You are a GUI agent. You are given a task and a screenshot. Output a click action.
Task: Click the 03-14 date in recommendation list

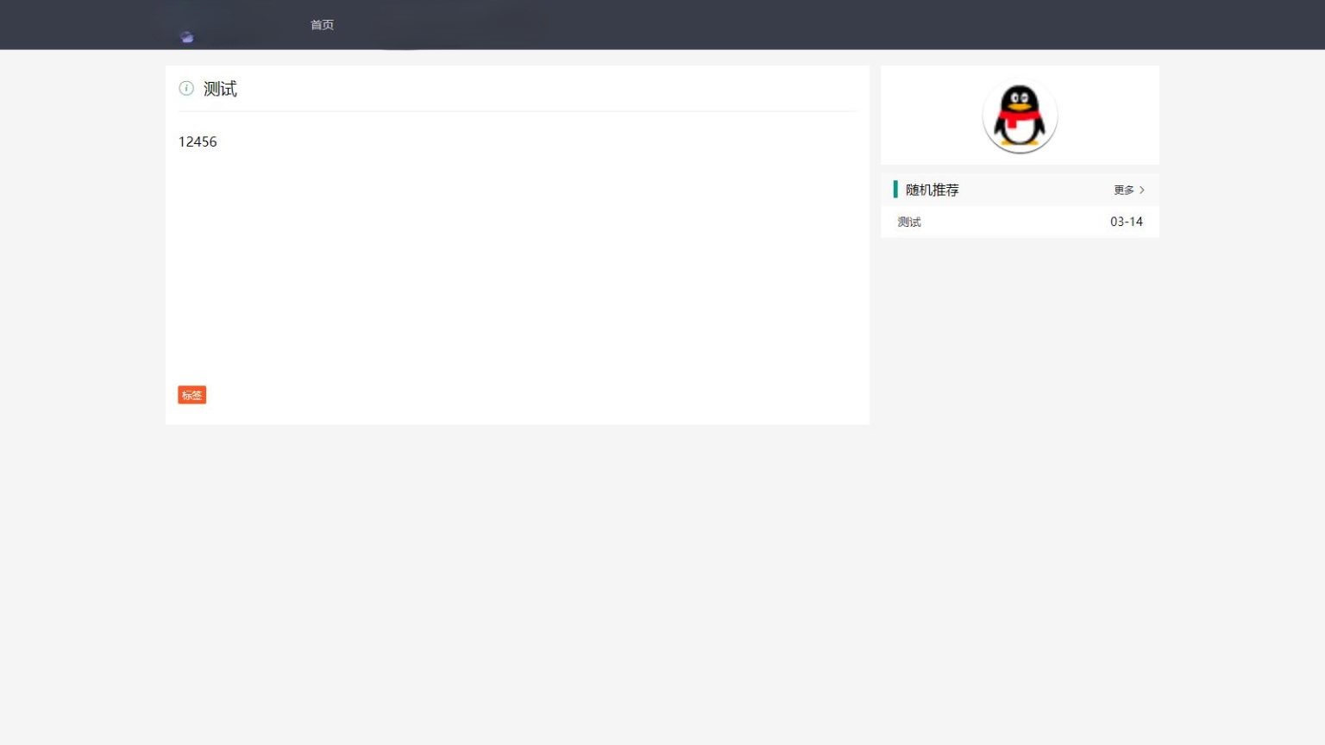[x=1127, y=222]
